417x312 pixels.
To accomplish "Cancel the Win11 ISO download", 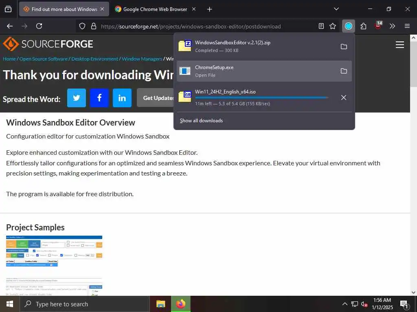I will point(344,97).
